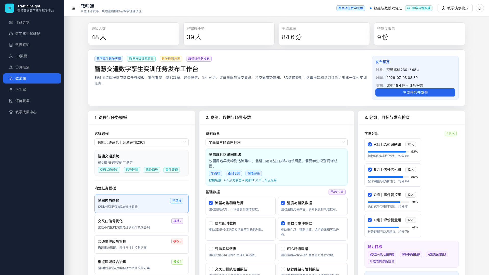Click 事件管理 chapter tag
The height and width of the screenshot is (275, 489).
coord(172,170)
